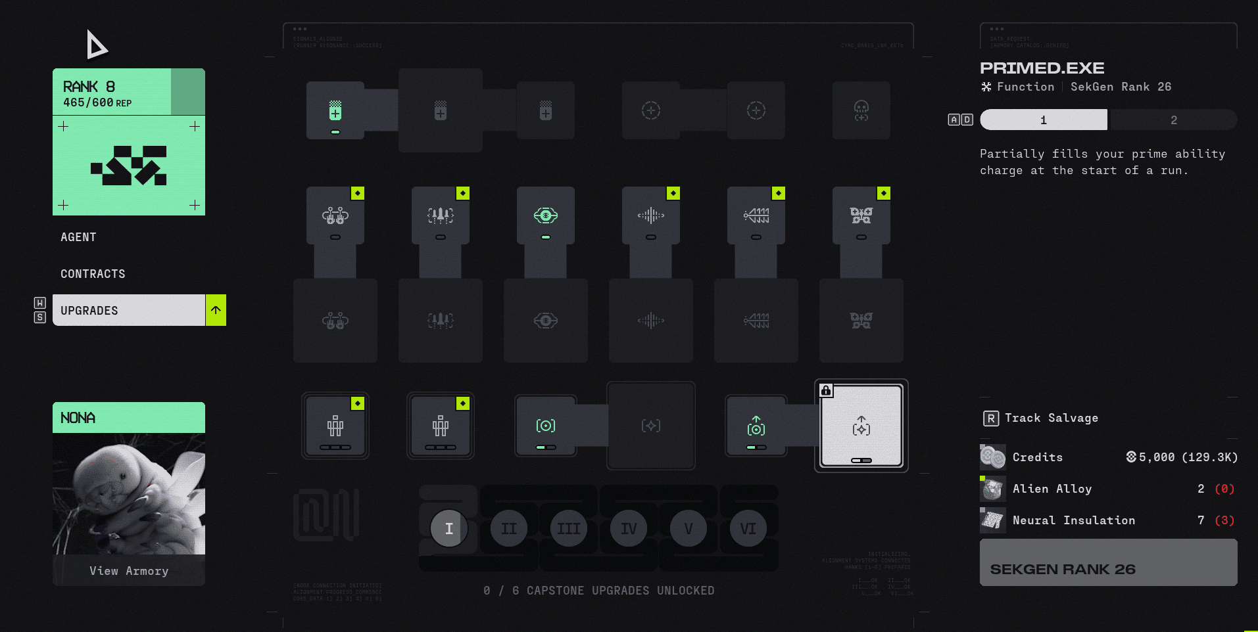Select the skull upgrade node in top row

tap(861, 110)
